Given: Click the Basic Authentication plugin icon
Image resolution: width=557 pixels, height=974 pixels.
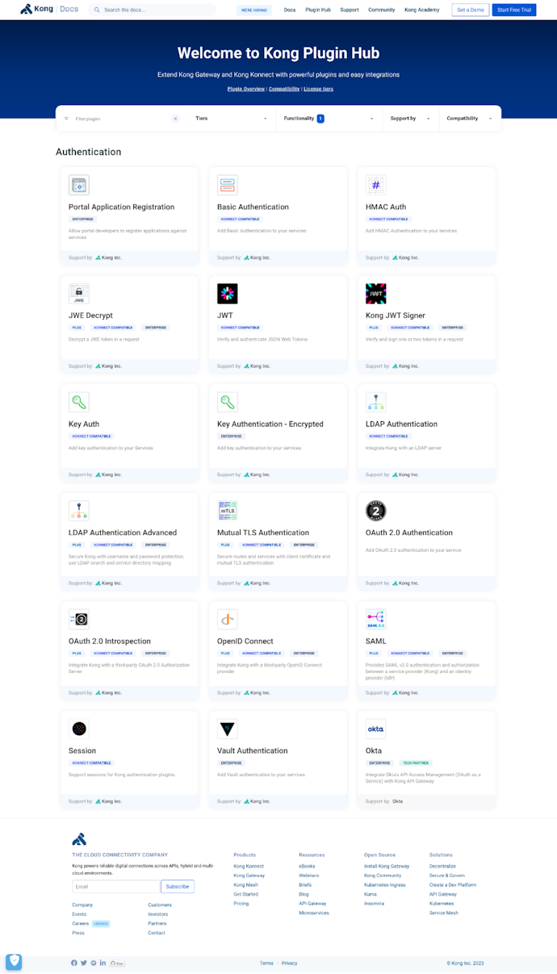Looking at the screenshot, I should coord(227,185).
